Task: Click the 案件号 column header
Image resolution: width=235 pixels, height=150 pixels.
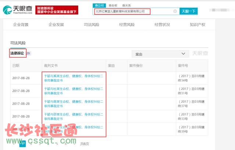Action: (x=183, y=66)
